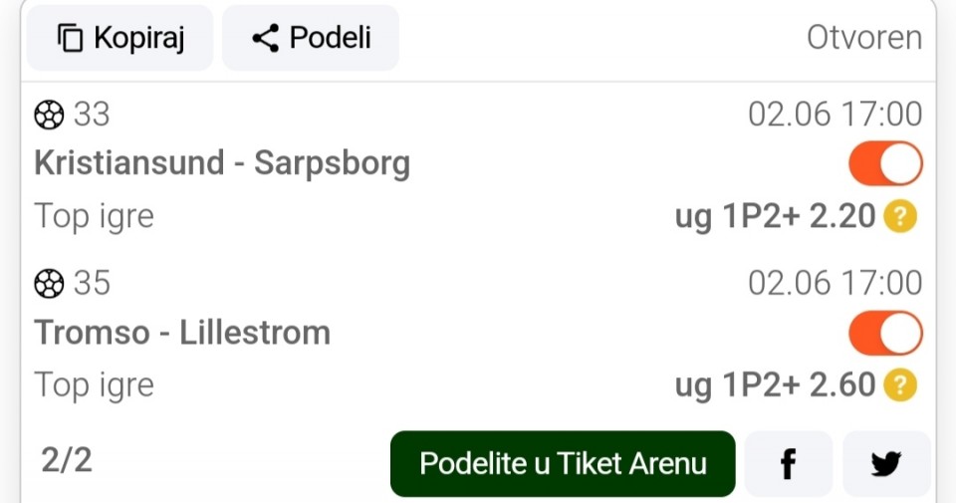Open the Kristiansund - Sarpsborg match title
956x503 pixels.
(x=222, y=163)
